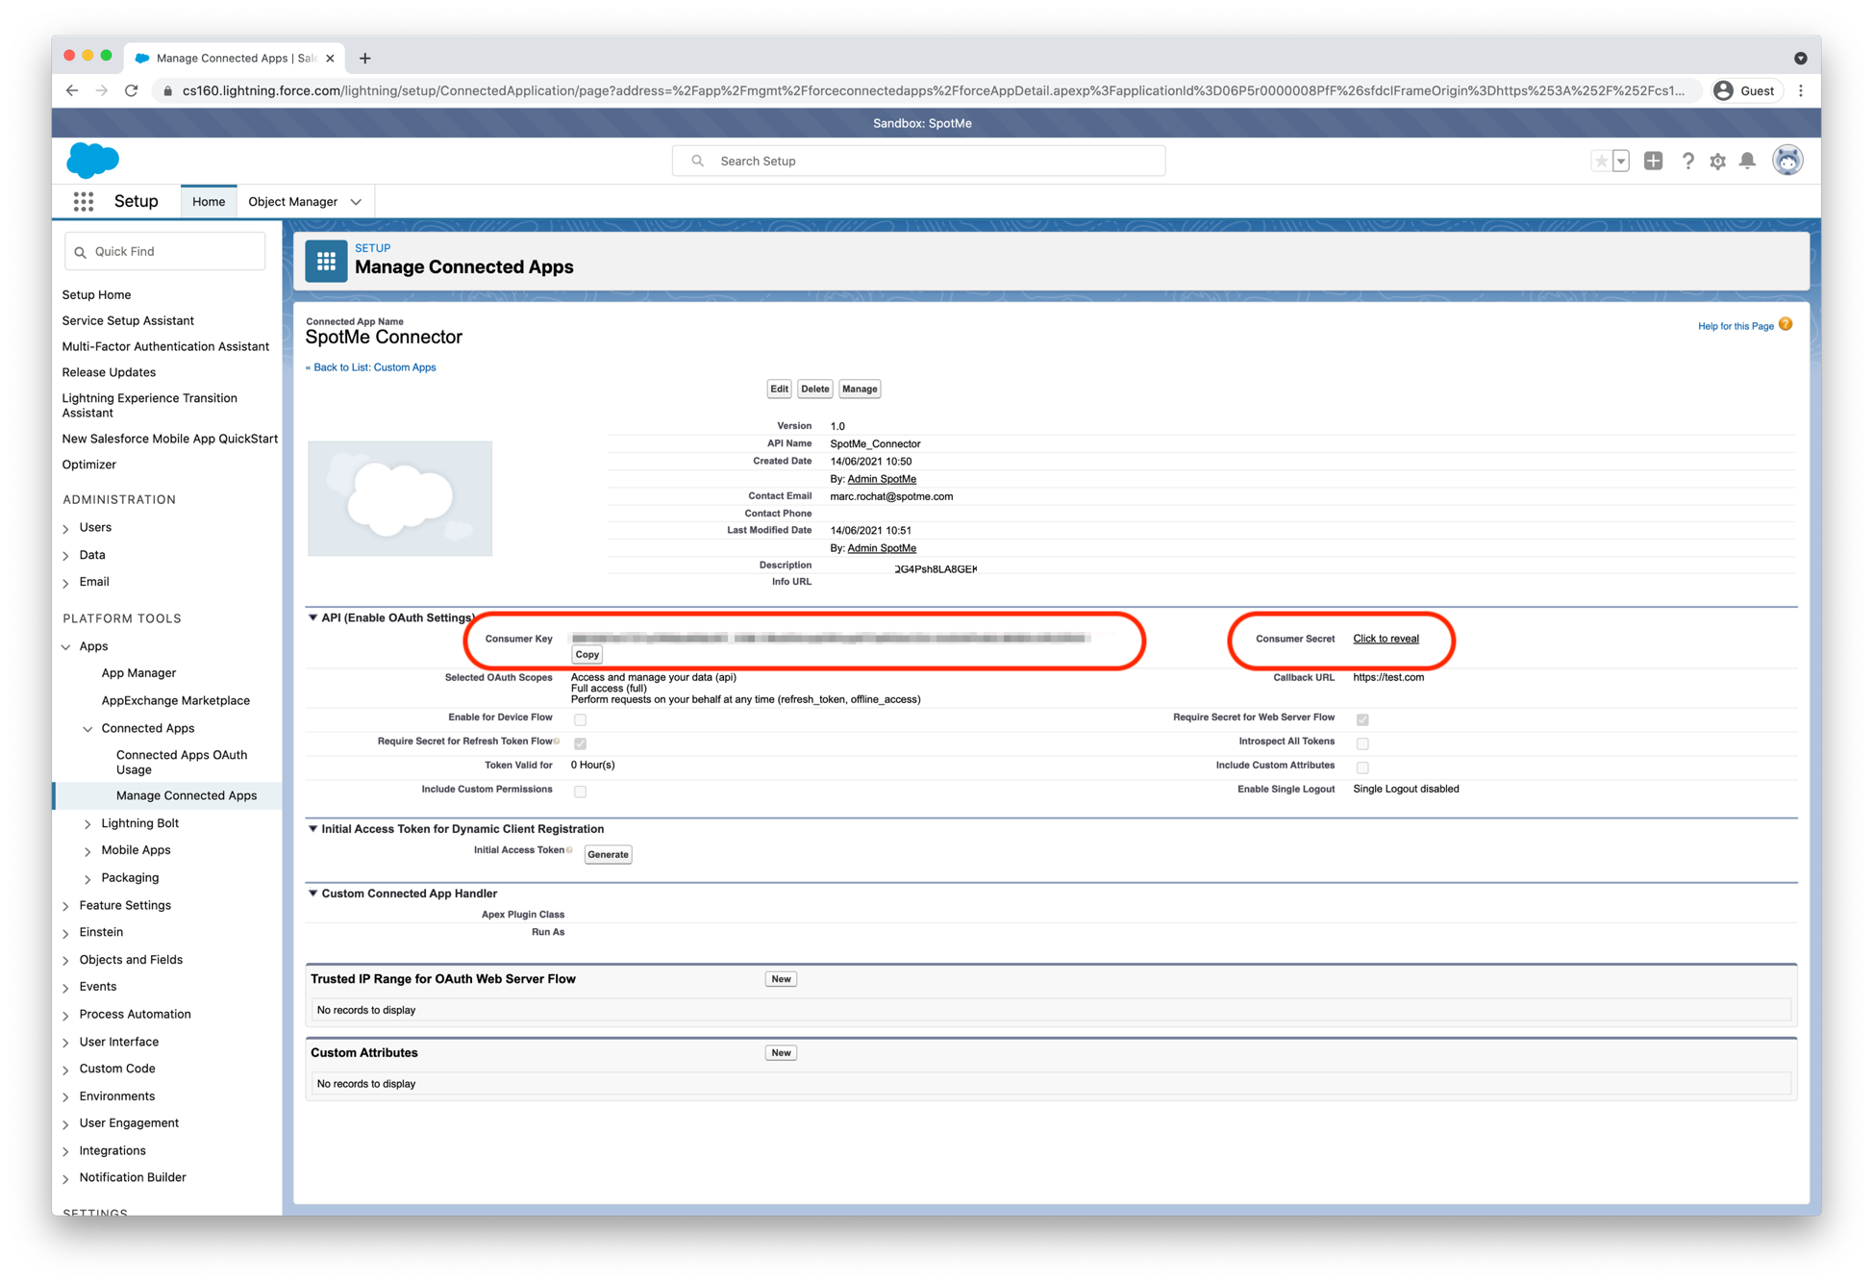
Task: Open the notifications bell
Action: click(x=1748, y=161)
